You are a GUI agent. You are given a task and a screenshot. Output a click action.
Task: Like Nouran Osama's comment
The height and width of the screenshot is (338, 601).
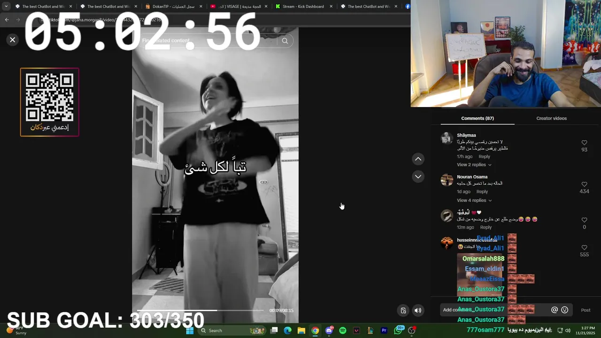pyautogui.click(x=584, y=184)
